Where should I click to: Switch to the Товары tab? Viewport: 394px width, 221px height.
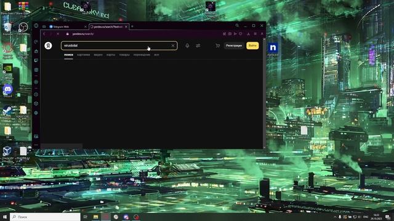tap(124, 55)
